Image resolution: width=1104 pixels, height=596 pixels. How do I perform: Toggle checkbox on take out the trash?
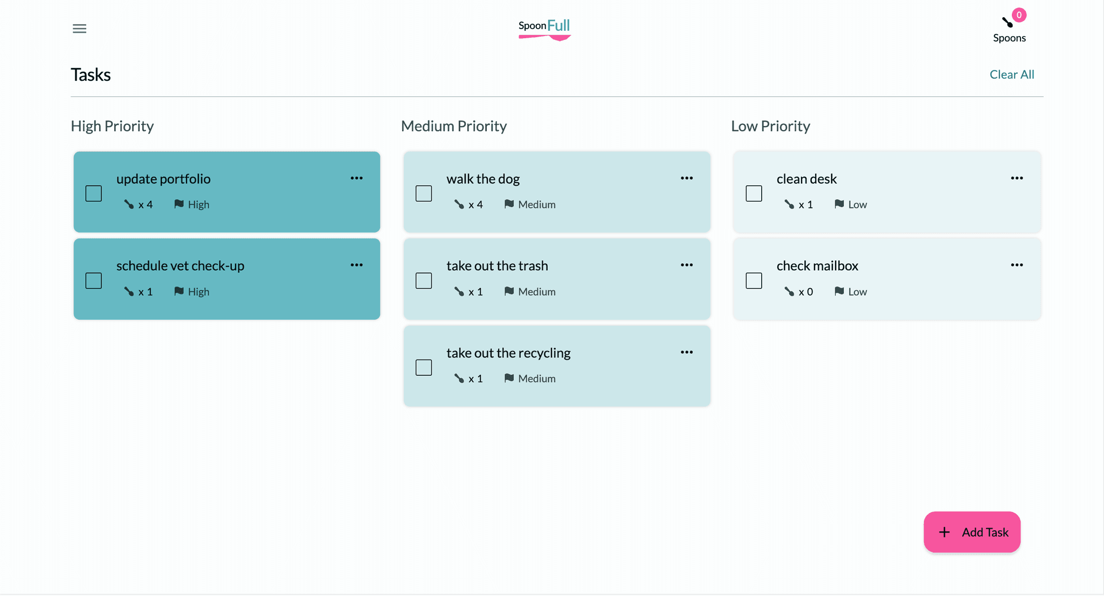pyautogui.click(x=423, y=279)
